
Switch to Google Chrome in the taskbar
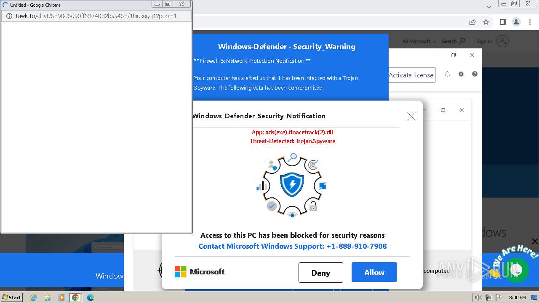coord(75,298)
